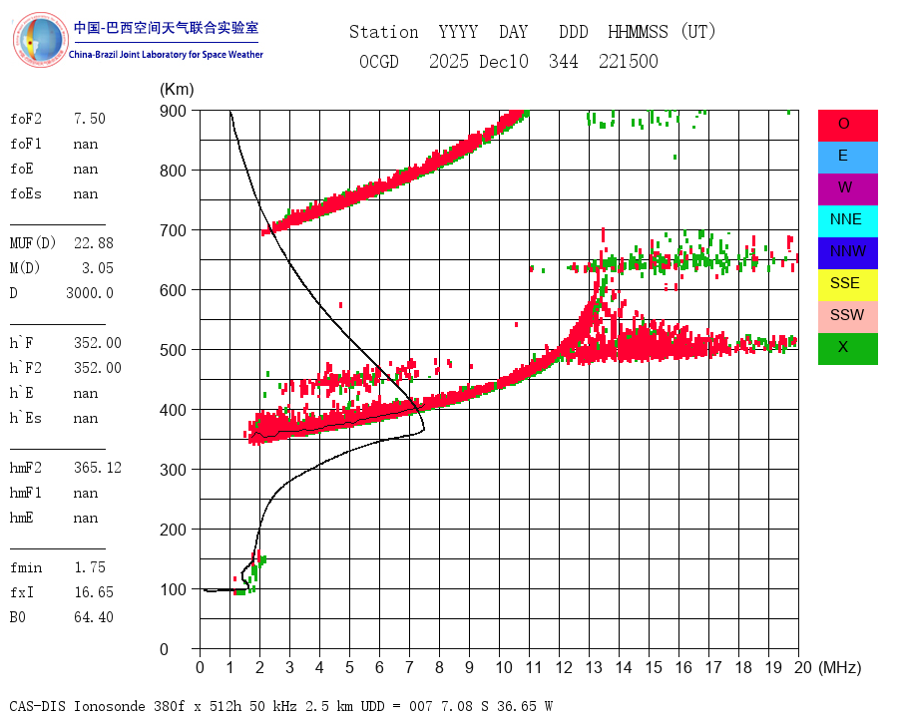Image resolution: width=898 pixels, height=718 pixels.
Task: Click the second-hop echo trace near 800 km
Action: tap(395, 175)
